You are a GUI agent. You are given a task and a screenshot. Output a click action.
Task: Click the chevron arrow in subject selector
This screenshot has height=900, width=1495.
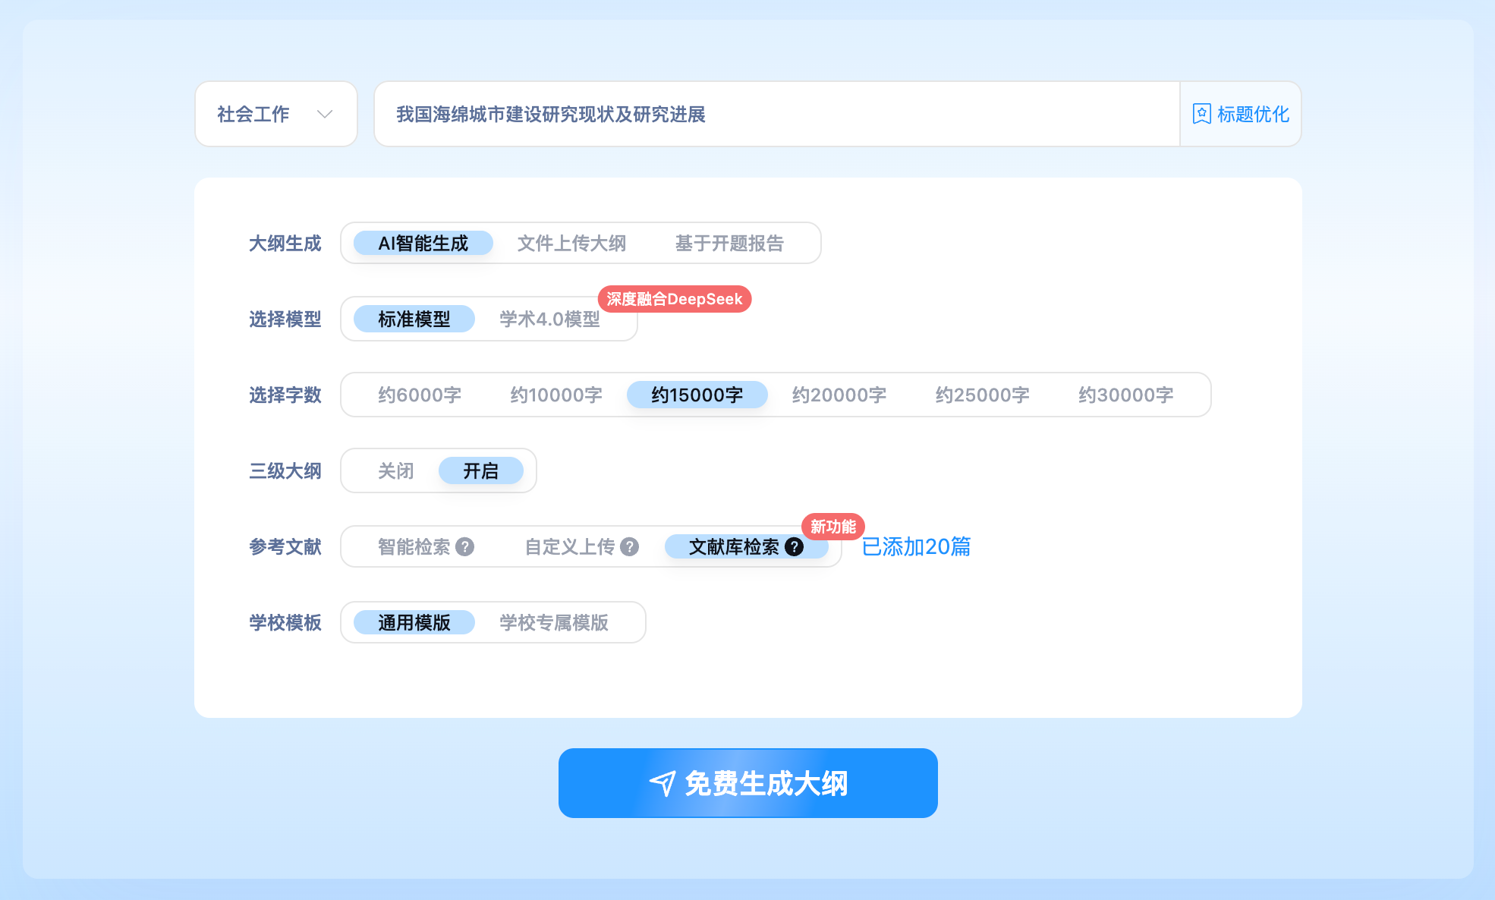point(325,114)
